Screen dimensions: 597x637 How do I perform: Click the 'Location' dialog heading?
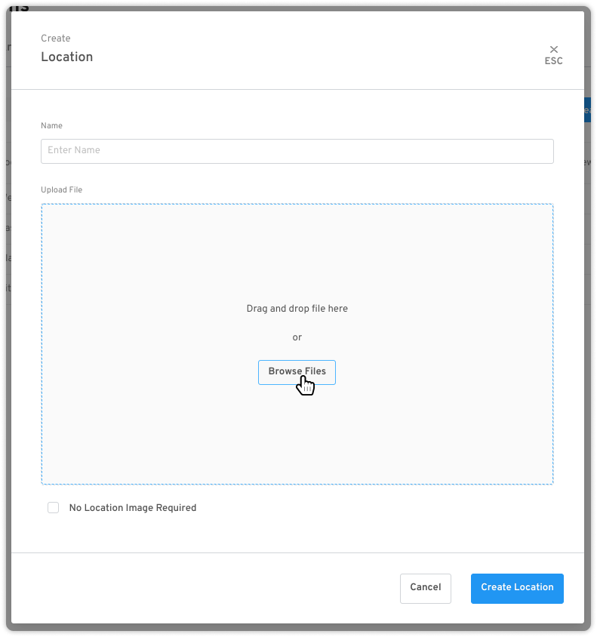pyautogui.click(x=67, y=57)
